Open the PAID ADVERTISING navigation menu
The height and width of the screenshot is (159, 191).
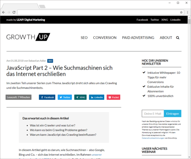[138, 38]
